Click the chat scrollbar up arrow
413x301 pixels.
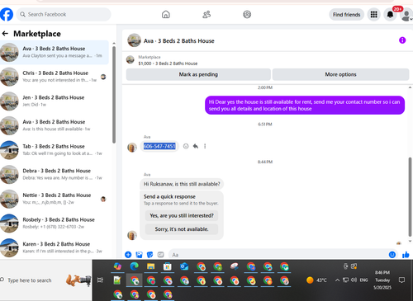(410, 87)
